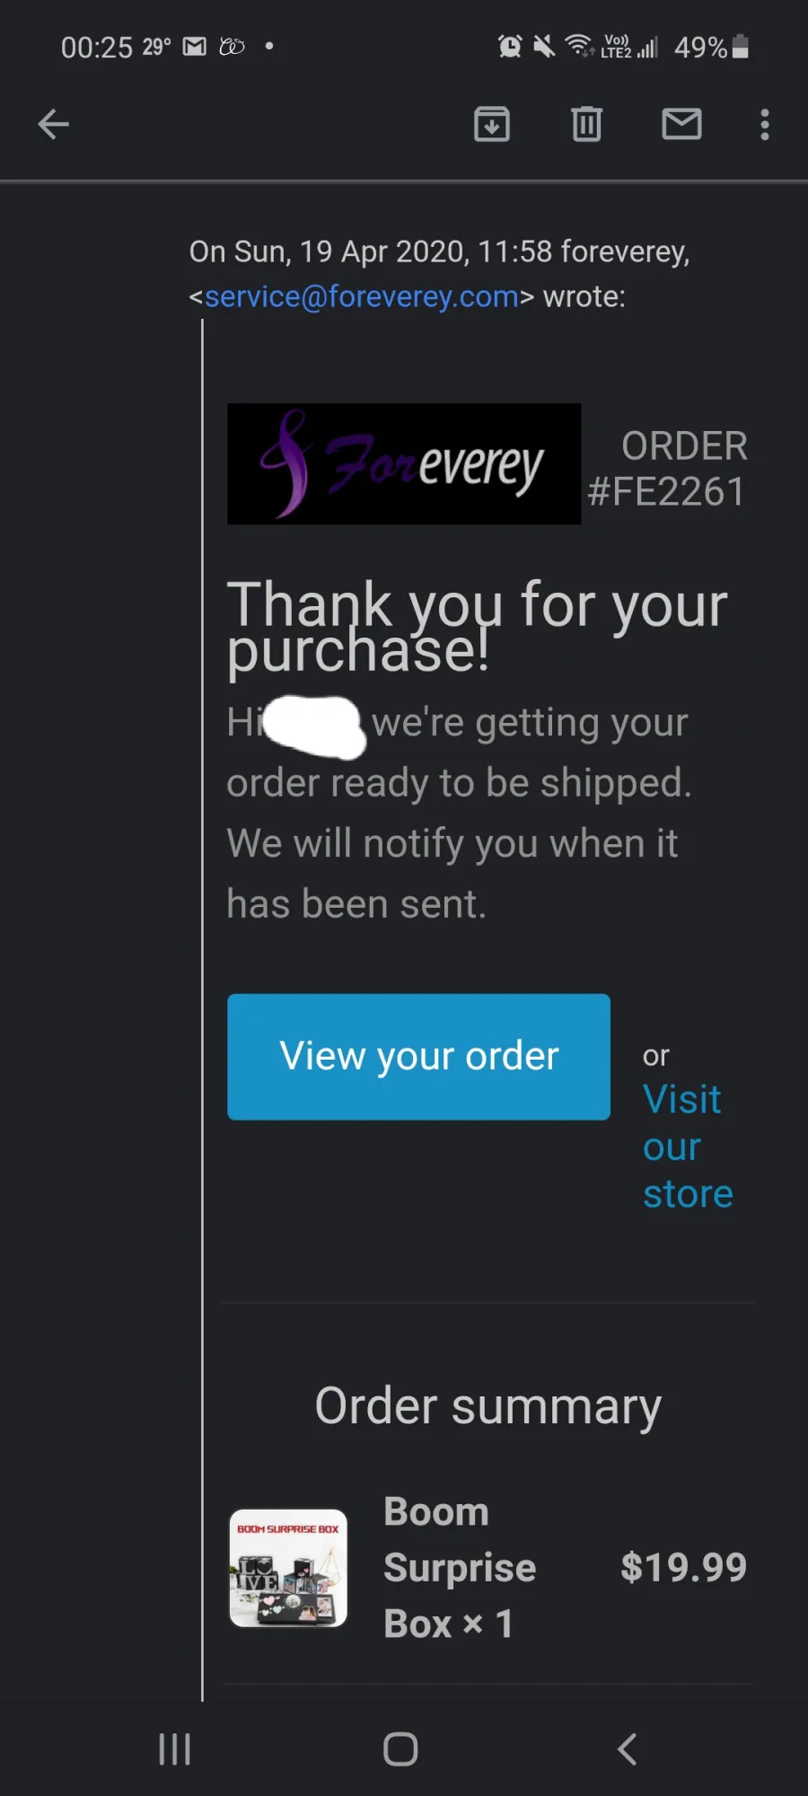Open the Boom Surprise Box product thumbnail
This screenshot has height=1796, width=808.
tap(288, 1568)
